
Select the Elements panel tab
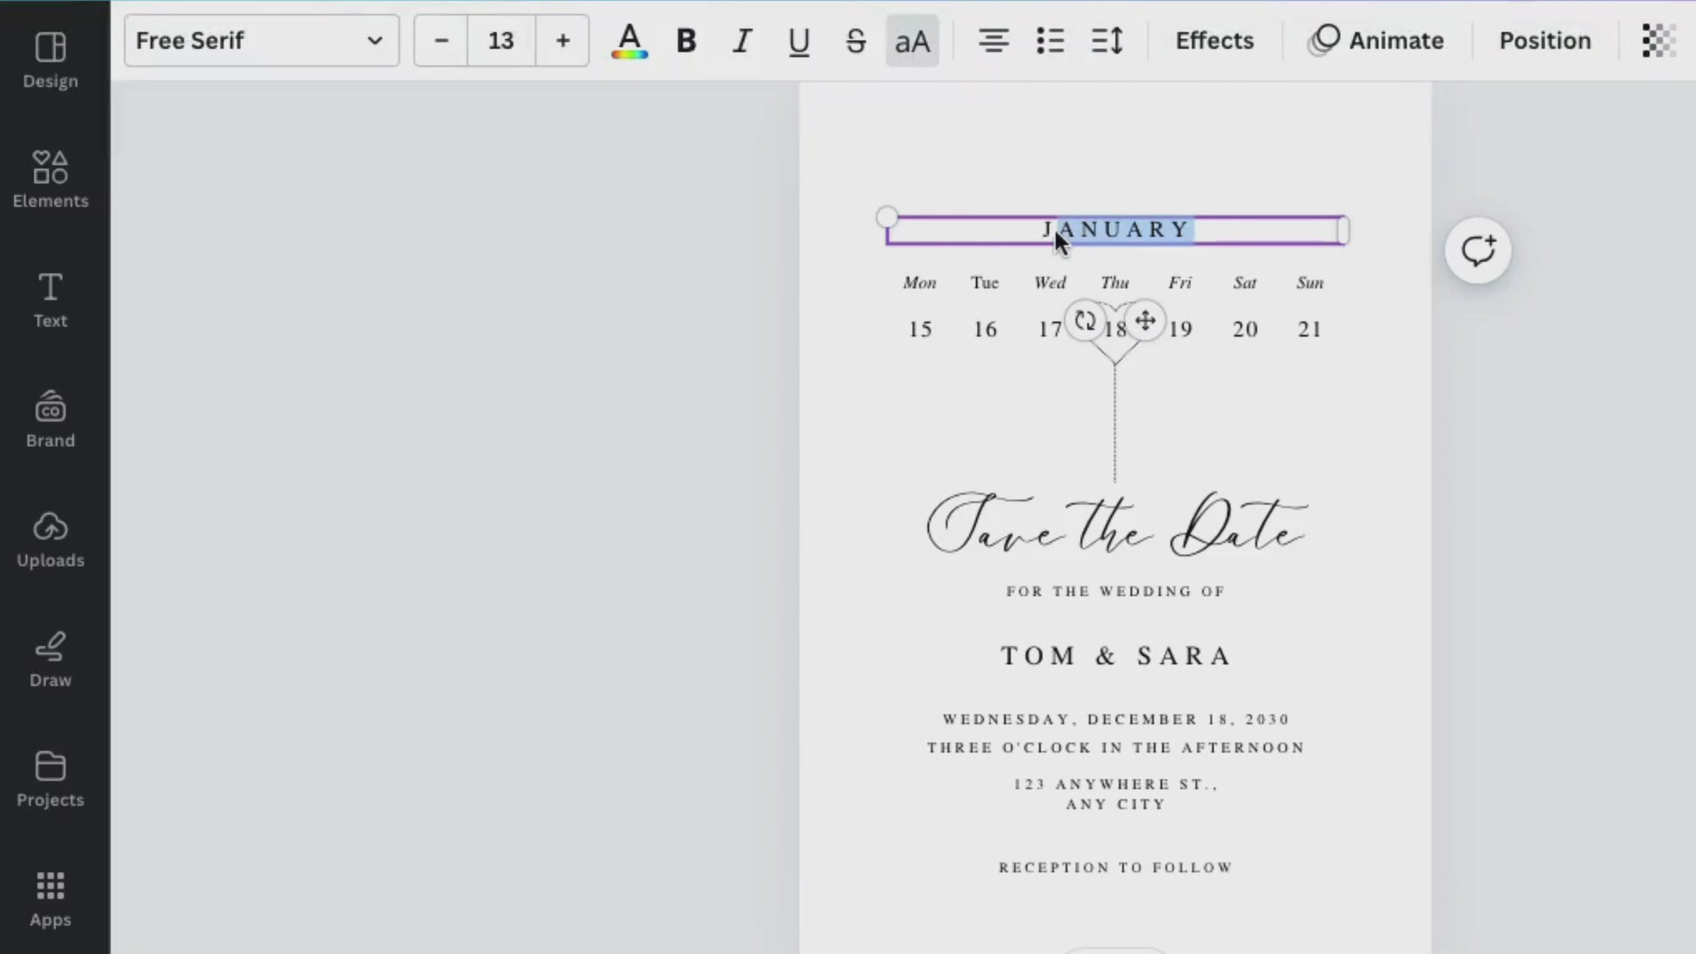click(50, 177)
